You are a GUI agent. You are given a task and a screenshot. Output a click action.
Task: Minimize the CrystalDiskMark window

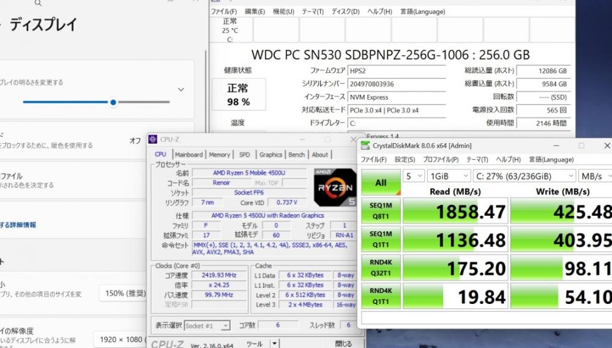(556, 146)
